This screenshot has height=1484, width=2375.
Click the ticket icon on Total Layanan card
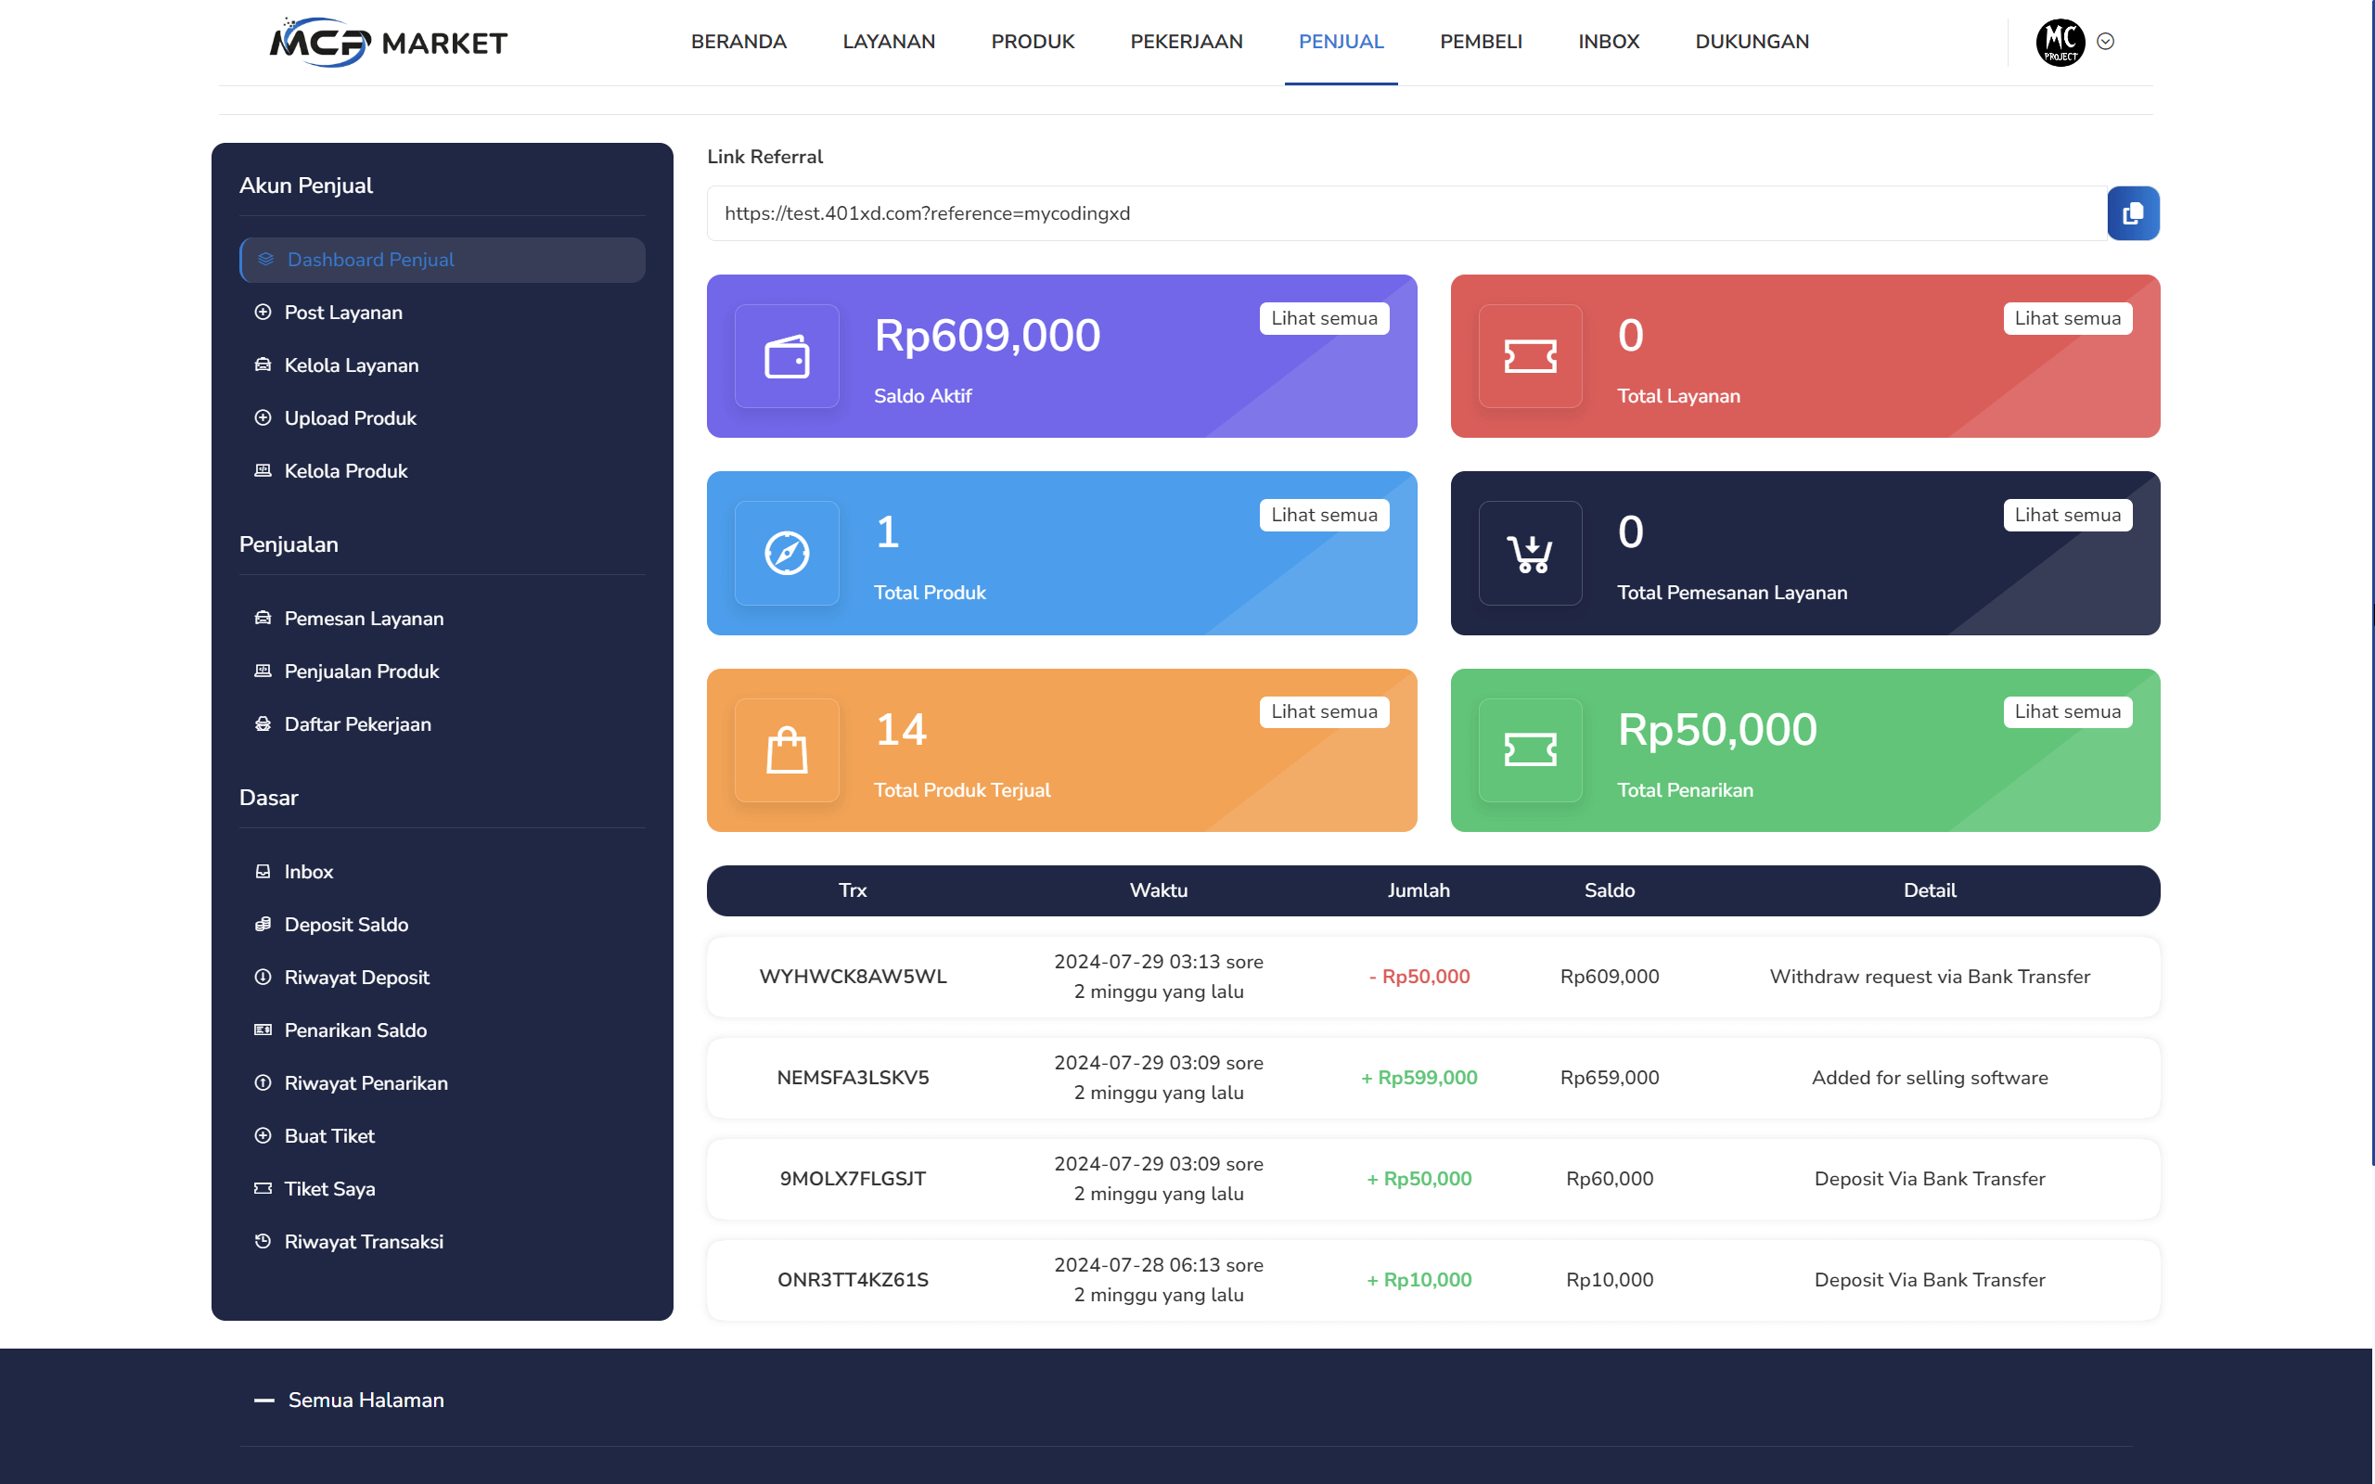(x=1530, y=356)
